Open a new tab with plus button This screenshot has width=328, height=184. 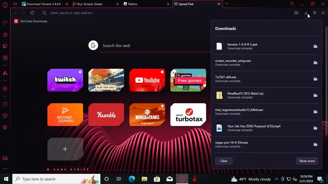[x=227, y=4]
